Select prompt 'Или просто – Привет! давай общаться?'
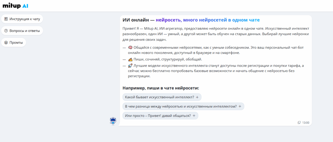 160,116
